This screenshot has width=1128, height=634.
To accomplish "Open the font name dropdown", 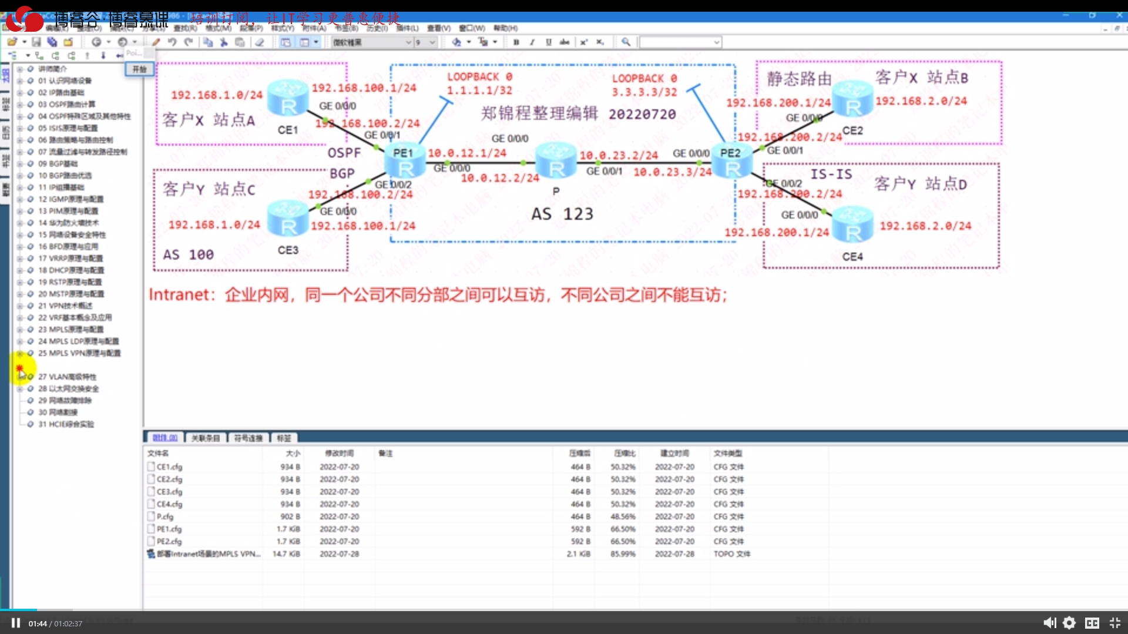I will [408, 42].
